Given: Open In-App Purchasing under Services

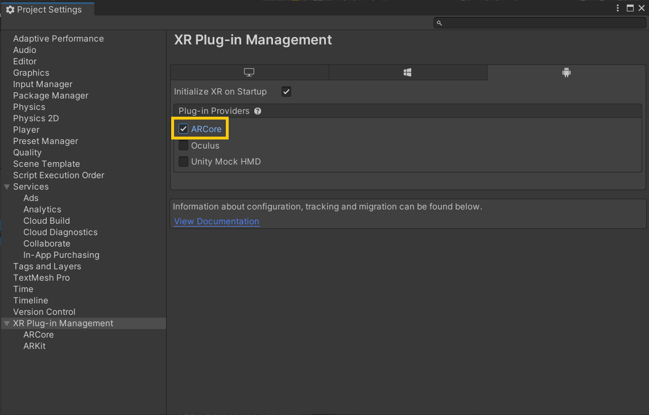Looking at the screenshot, I should pyautogui.click(x=61, y=255).
